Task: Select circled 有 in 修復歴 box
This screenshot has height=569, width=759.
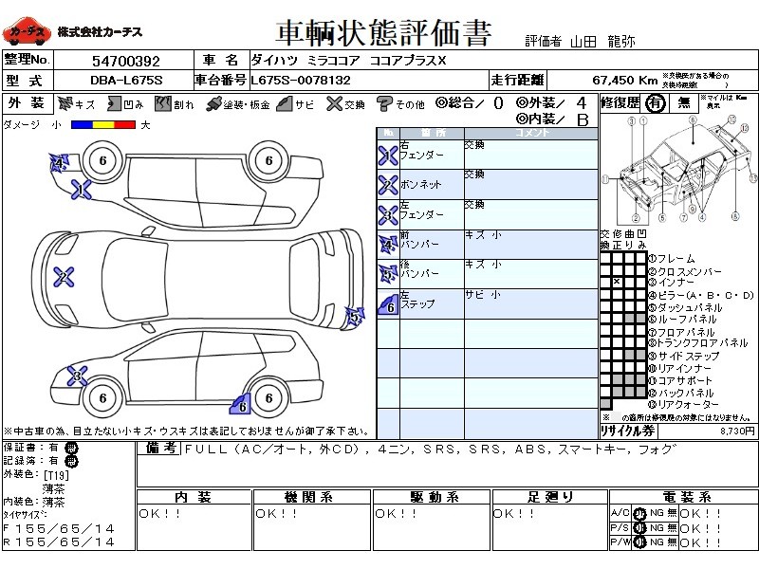Action: pyautogui.click(x=655, y=103)
